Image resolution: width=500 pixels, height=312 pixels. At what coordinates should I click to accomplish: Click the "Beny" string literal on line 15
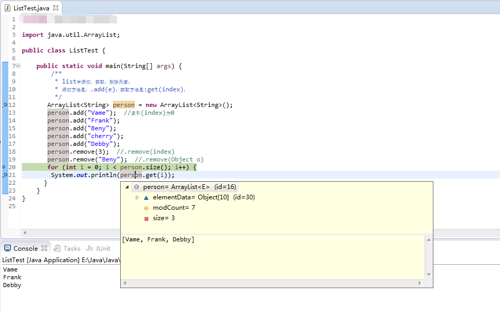tap(98, 129)
